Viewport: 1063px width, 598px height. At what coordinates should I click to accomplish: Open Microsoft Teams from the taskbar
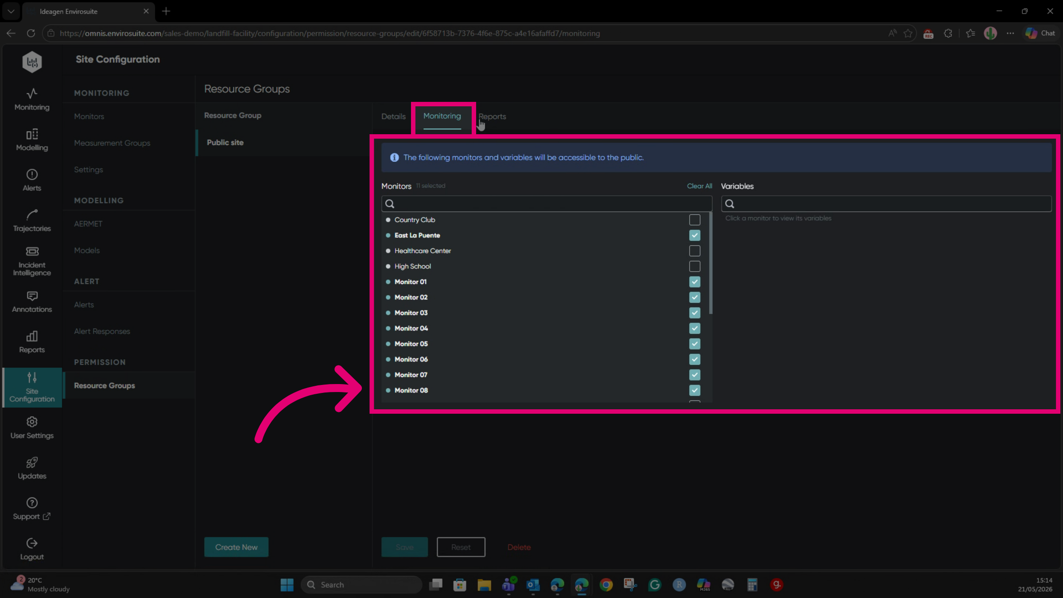508,585
